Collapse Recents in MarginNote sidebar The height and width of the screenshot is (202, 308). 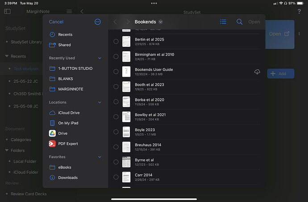click(x=7, y=56)
